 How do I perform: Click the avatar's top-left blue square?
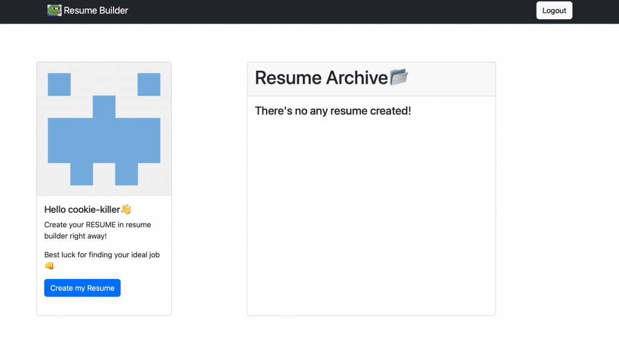(x=59, y=85)
